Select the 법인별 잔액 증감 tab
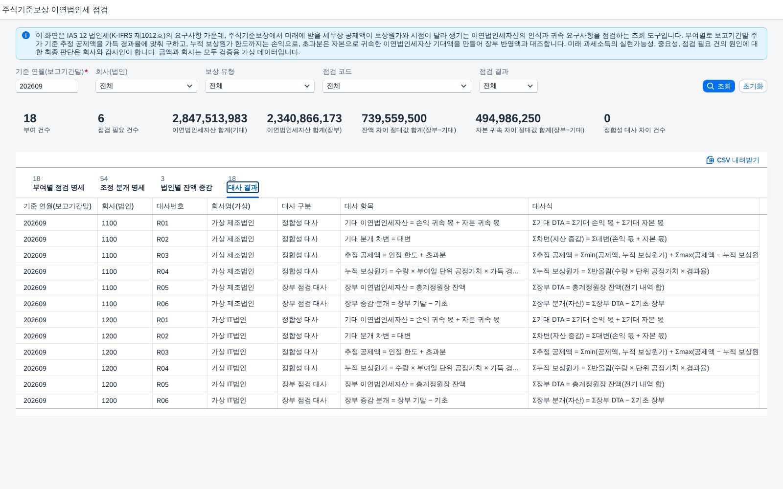Screen dimensions: 783x489 pyautogui.click(x=186, y=184)
